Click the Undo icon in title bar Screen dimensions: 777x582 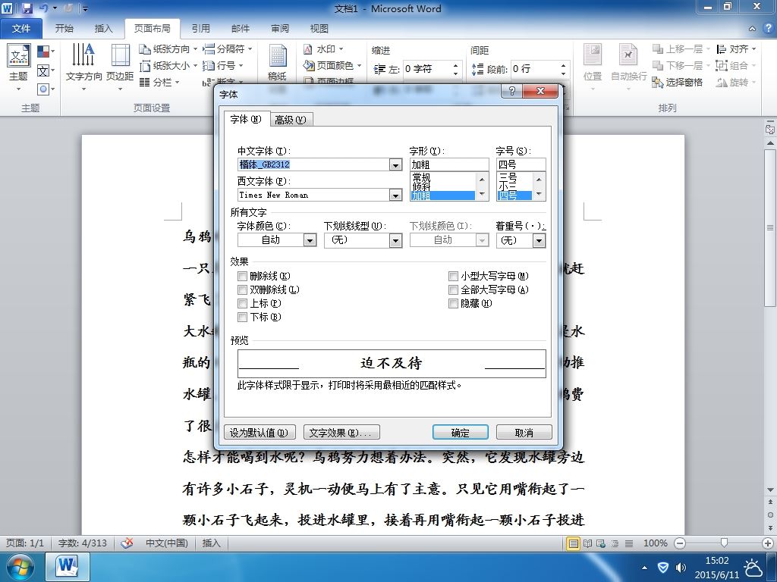click(x=43, y=8)
